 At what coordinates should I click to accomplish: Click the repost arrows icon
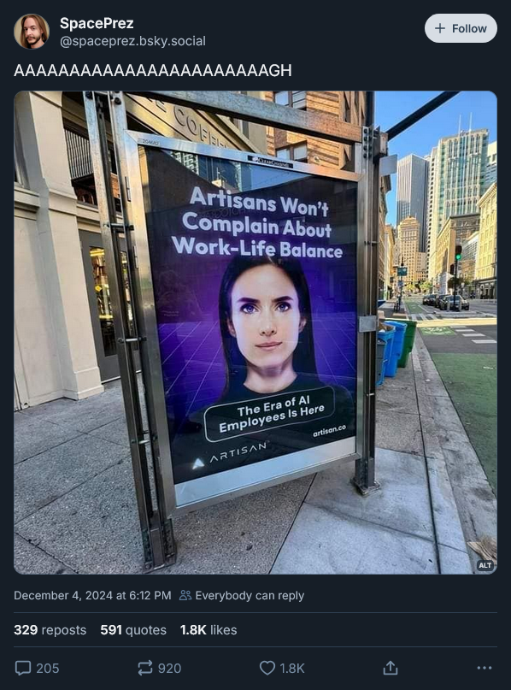145,668
